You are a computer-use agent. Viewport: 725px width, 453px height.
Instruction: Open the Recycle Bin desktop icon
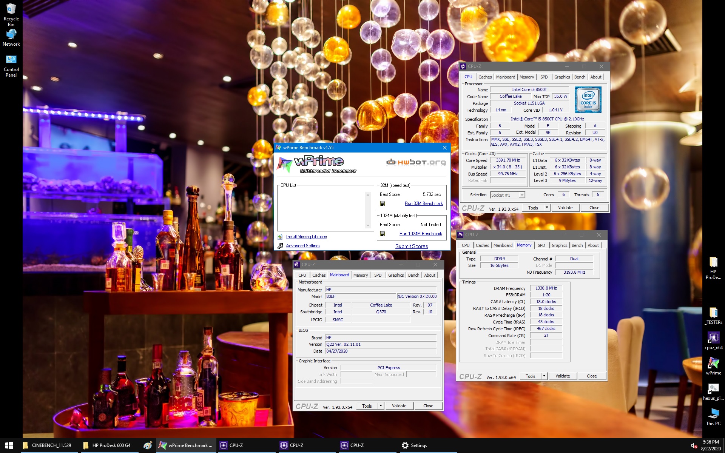click(11, 14)
